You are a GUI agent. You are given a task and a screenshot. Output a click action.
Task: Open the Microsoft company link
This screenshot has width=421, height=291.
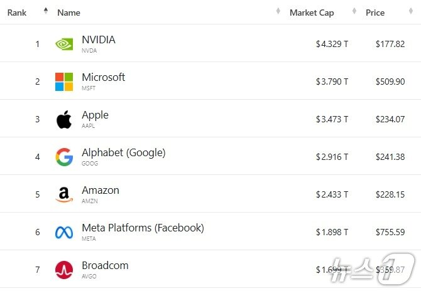click(103, 77)
